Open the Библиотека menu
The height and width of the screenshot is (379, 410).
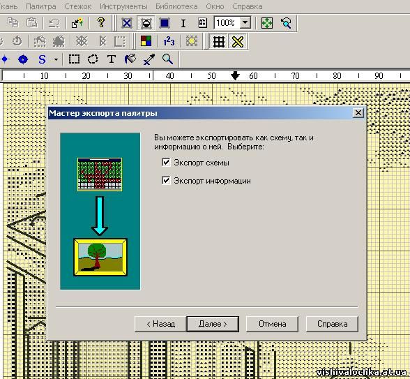click(176, 6)
